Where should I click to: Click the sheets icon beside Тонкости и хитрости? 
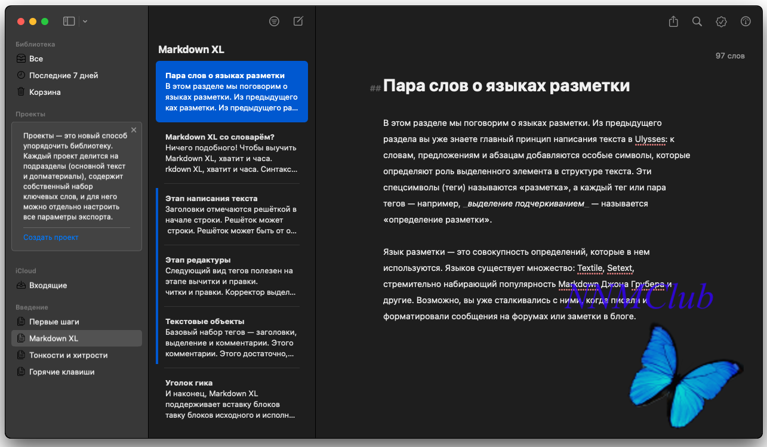pyautogui.click(x=21, y=355)
